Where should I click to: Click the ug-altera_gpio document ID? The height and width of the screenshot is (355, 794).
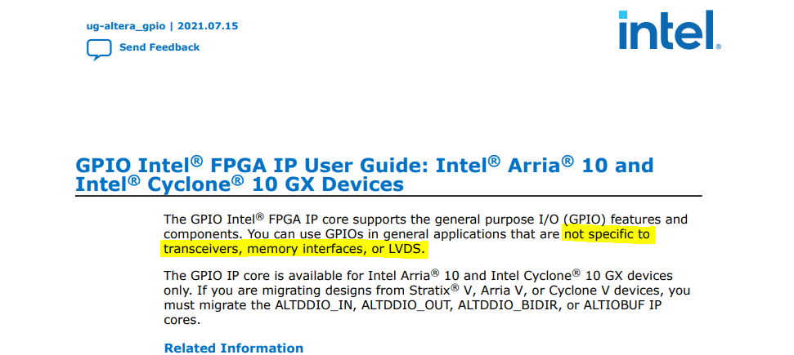tap(123, 26)
